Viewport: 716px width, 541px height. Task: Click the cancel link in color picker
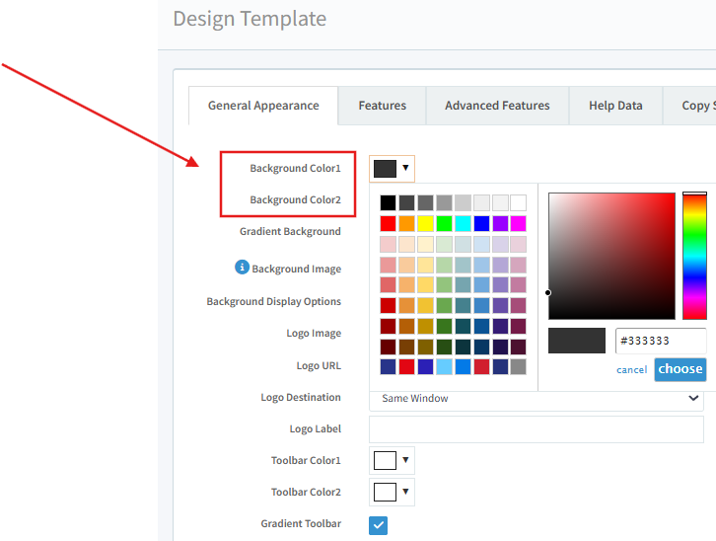631,369
